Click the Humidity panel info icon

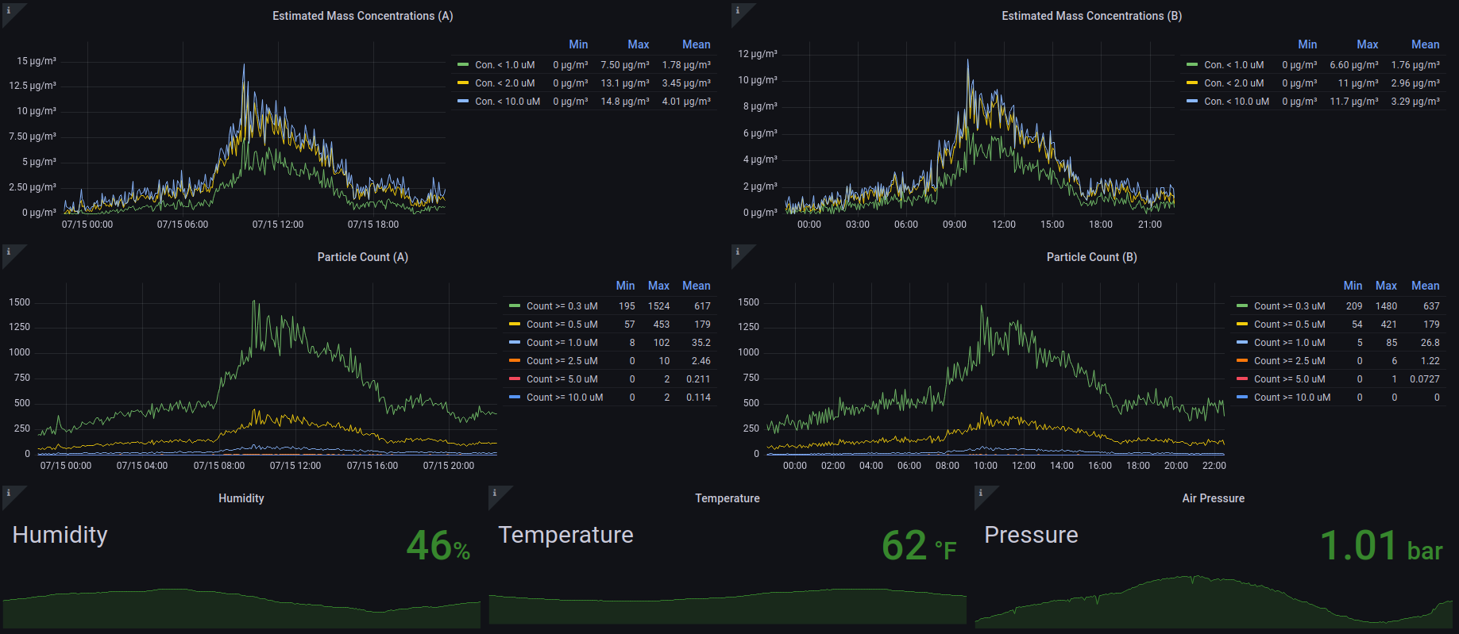point(9,493)
